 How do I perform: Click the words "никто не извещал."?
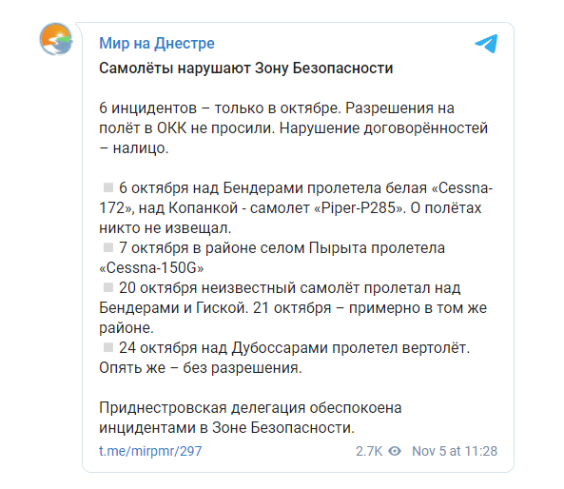point(165,228)
